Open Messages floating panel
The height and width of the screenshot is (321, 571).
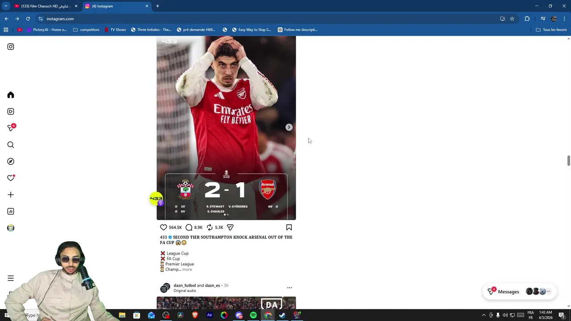point(520,292)
